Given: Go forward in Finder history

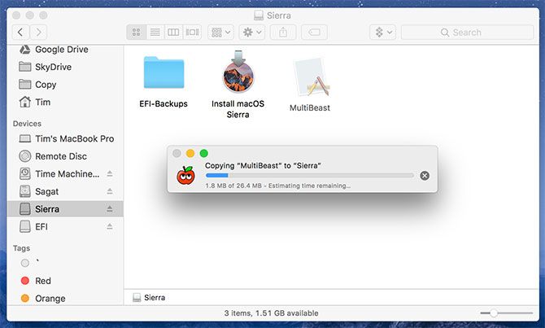Looking at the screenshot, I should tap(38, 33).
